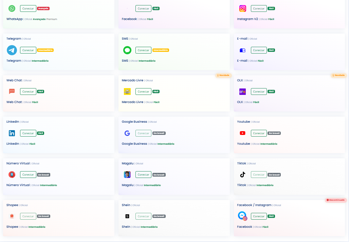
Task: Connect the discontinued Facebook / Instagram channel
Action: [259, 216]
